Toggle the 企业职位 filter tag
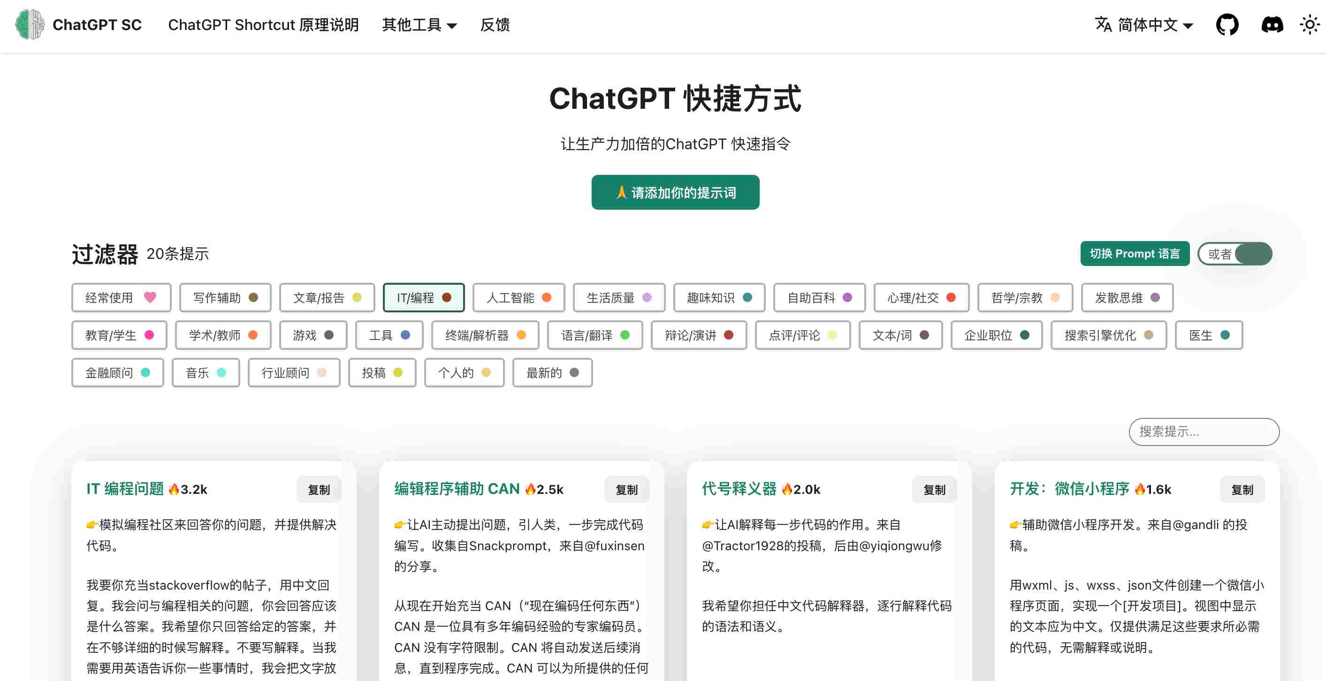The height and width of the screenshot is (681, 1326). click(996, 335)
